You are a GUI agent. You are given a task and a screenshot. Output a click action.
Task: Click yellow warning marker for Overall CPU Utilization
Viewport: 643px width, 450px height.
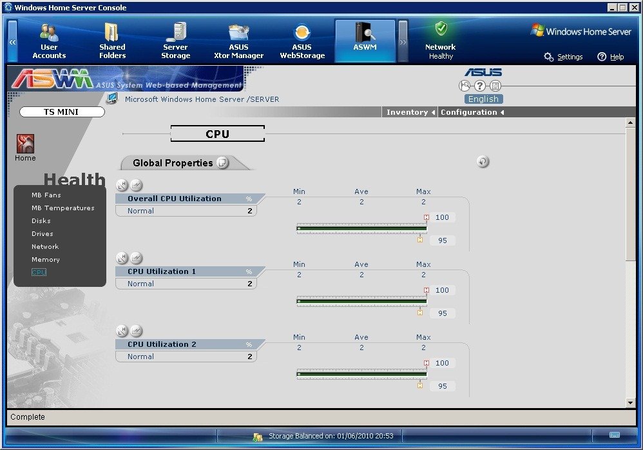coord(420,240)
